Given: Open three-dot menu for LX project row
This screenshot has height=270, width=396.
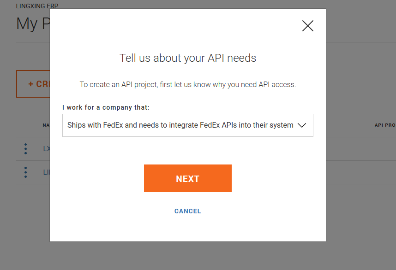Looking at the screenshot, I should 25,149.
